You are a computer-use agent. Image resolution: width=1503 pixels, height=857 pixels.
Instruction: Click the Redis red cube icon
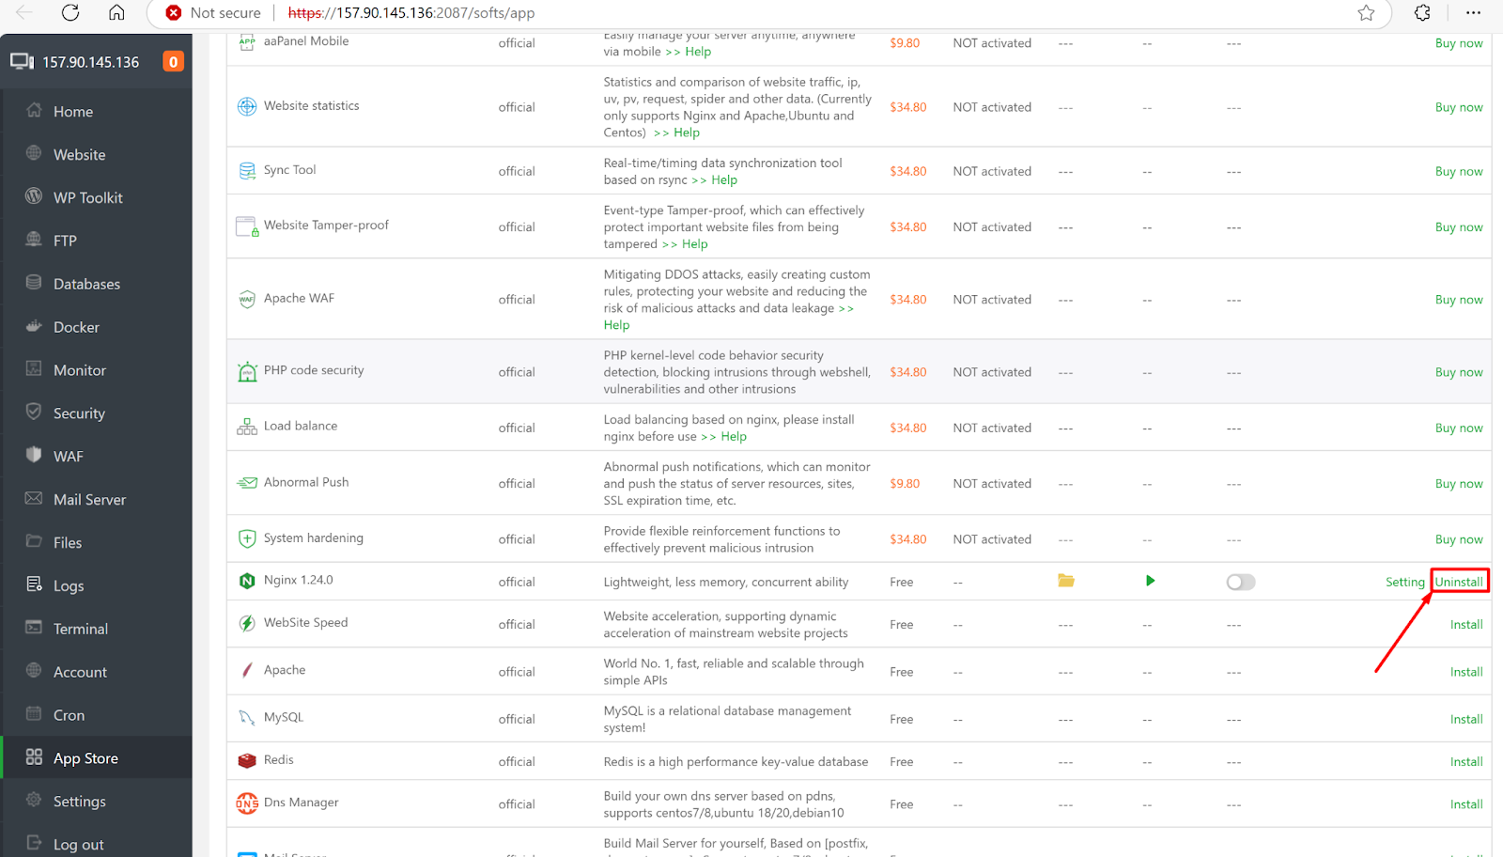(x=247, y=760)
